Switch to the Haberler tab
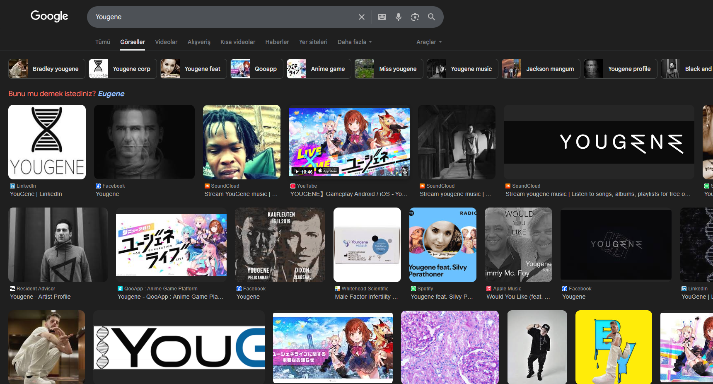The image size is (713, 384). click(x=277, y=42)
